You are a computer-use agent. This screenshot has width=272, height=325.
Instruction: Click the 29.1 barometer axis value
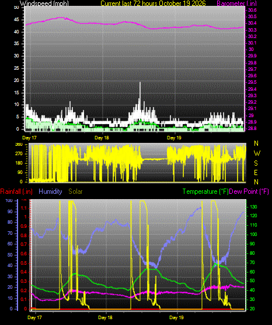[x=252, y=108]
